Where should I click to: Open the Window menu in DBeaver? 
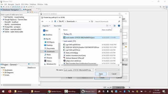point(40,4)
